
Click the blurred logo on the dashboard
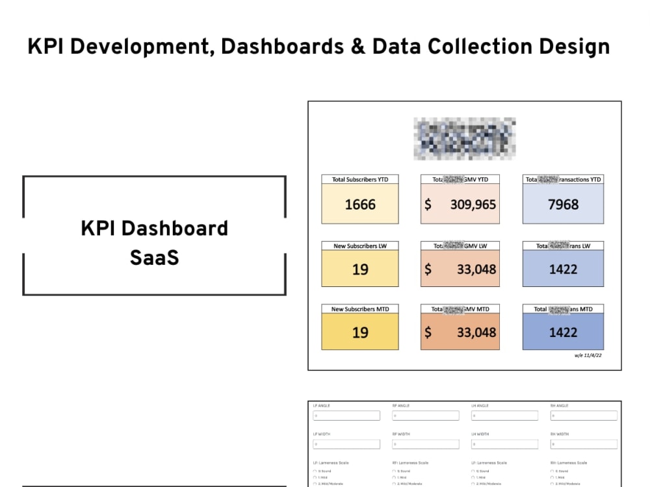tap(465, 139)
